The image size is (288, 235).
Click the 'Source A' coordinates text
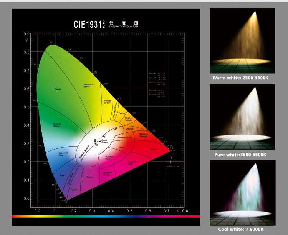[157, 74]
